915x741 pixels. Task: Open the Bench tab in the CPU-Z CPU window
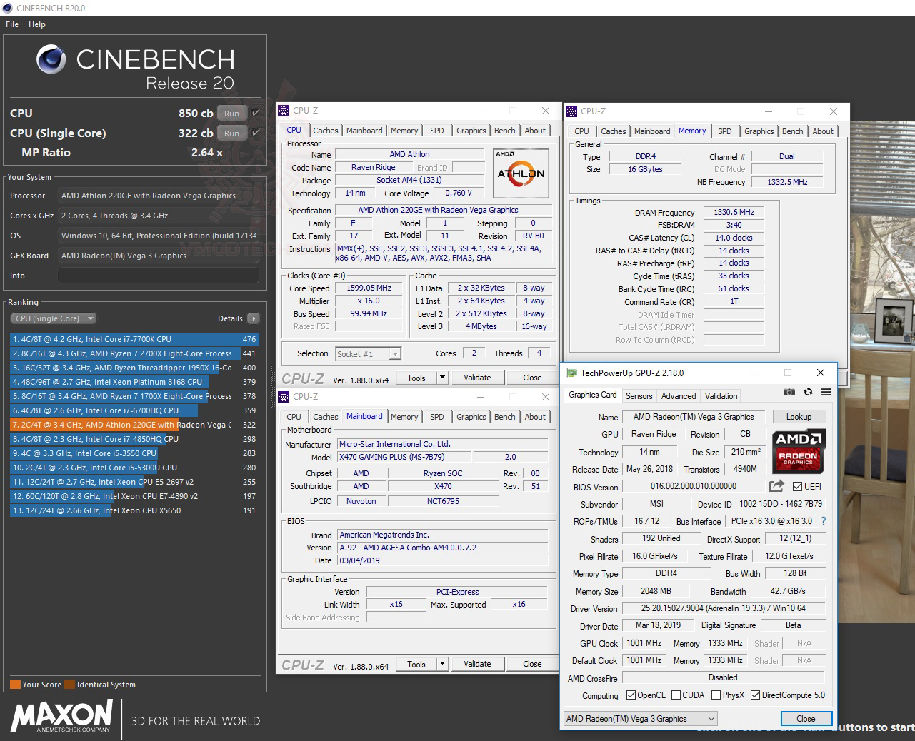(x=505, y=131)
